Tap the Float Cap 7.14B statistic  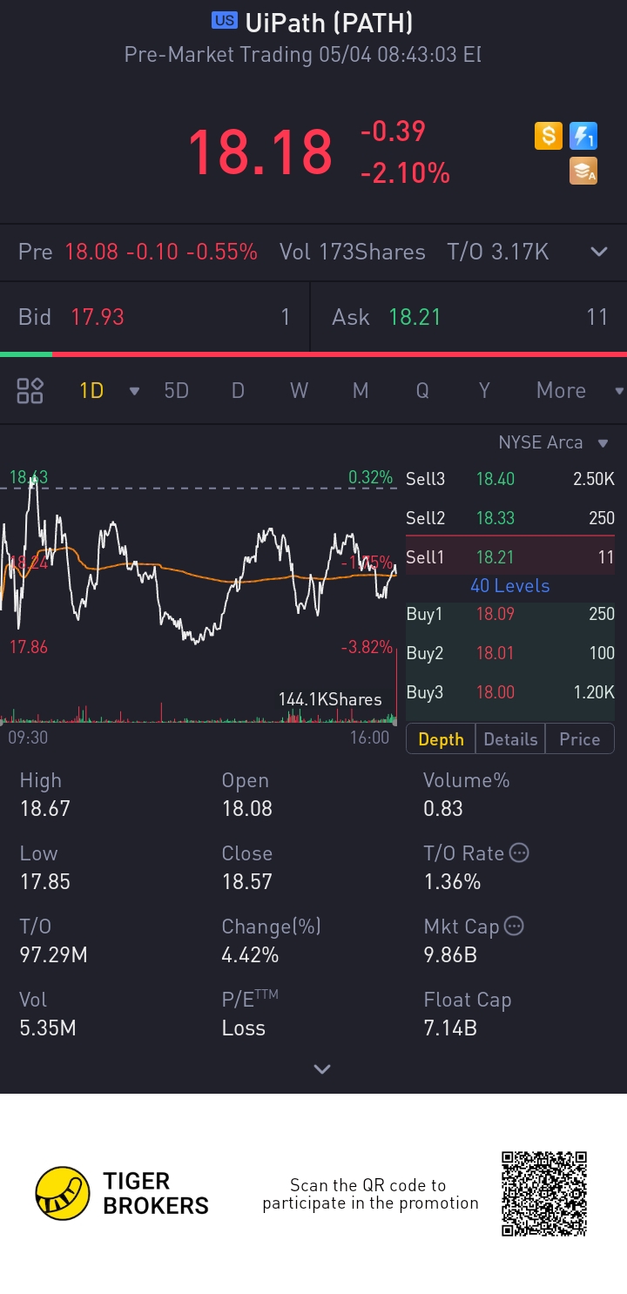[x=468, y=1014]
